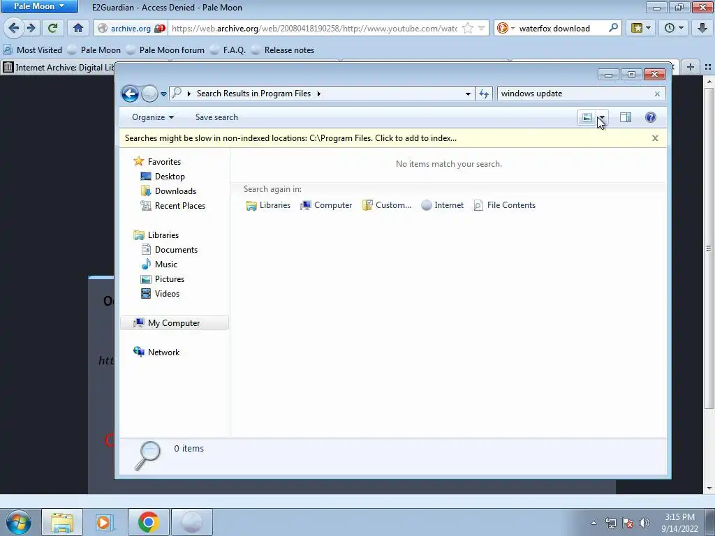Open the Release notes bookmark
This screenshot has width=715, height=536.
[283, 50]
